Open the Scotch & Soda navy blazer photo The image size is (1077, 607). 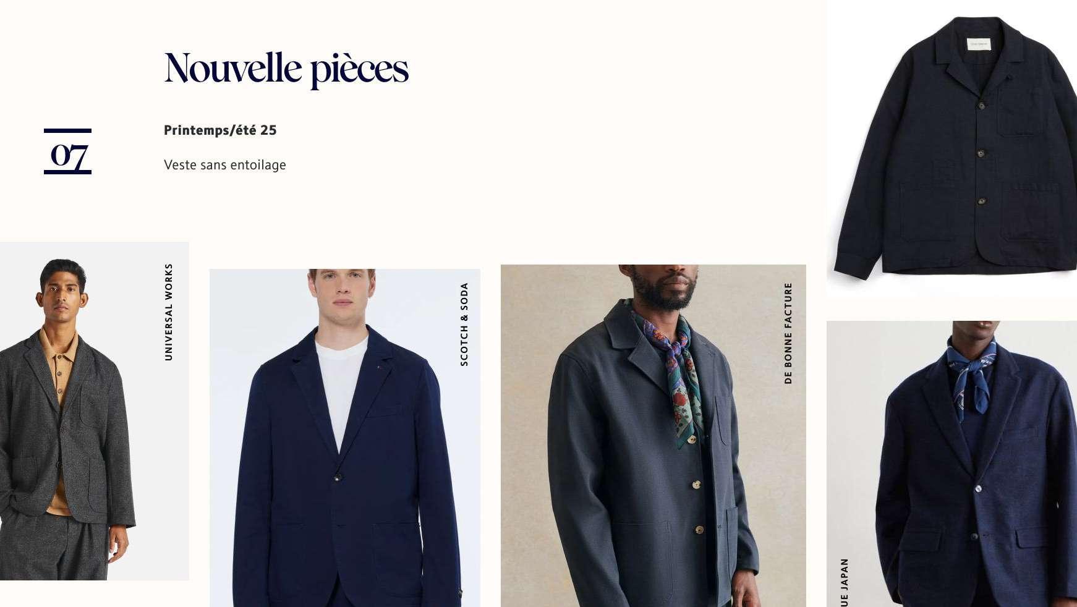[x=345, y=438]
